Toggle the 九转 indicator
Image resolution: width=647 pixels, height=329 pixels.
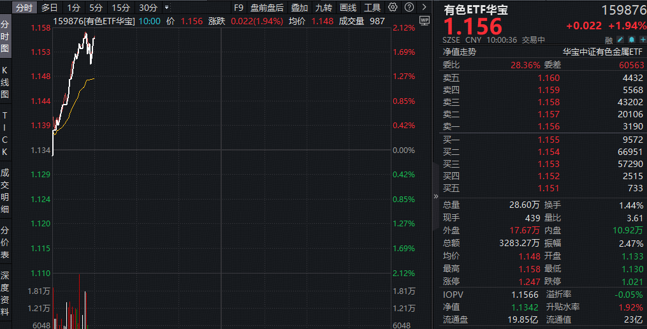(324, 8)
